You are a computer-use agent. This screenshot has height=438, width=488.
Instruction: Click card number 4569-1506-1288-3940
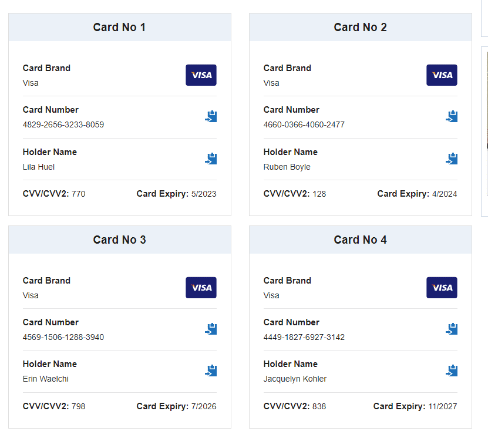pos(63,337)
